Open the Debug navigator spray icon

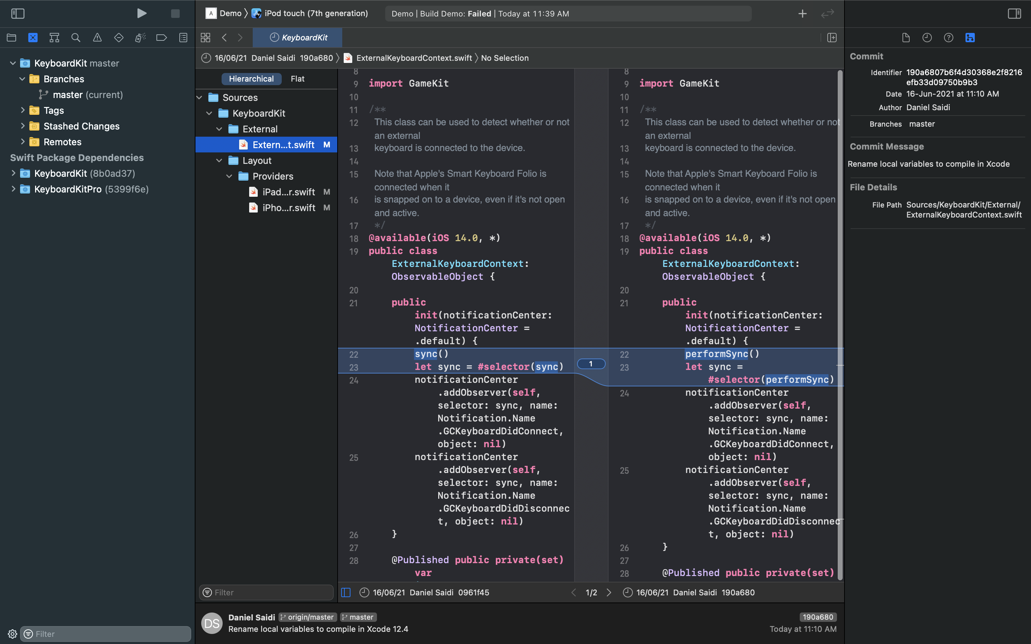tap(140, 38)
